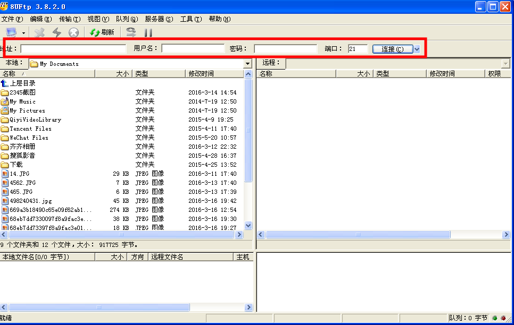Focus the 密码 password field
The height and width of the screenshot is (325, 514).
coord(286,49)
